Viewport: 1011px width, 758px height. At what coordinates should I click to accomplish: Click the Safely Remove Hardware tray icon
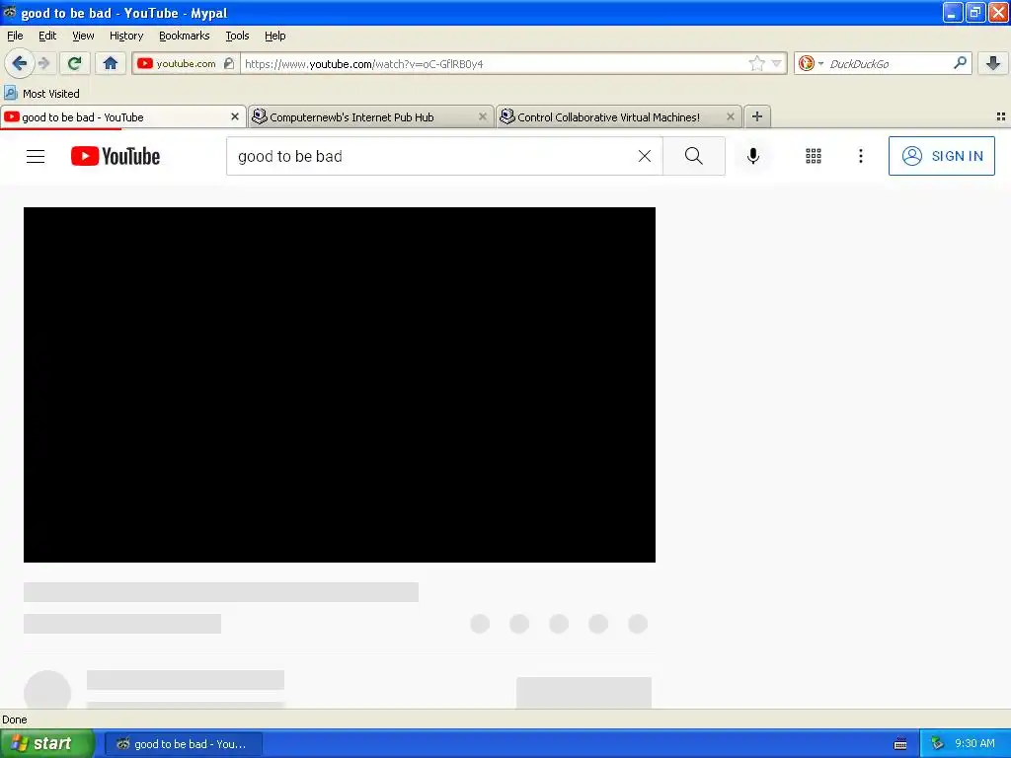(x=937, y=744)
